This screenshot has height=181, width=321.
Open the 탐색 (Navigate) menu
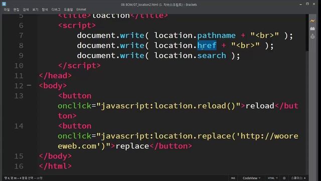[45, 10]
